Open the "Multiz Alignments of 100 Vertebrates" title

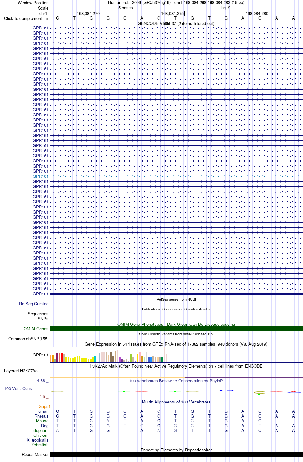point(176,402)
